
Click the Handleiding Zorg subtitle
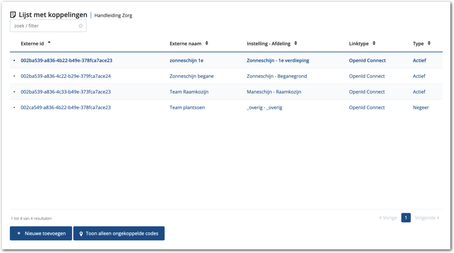coord(113,16)
